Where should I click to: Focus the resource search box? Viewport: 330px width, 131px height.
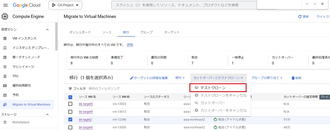184,5
